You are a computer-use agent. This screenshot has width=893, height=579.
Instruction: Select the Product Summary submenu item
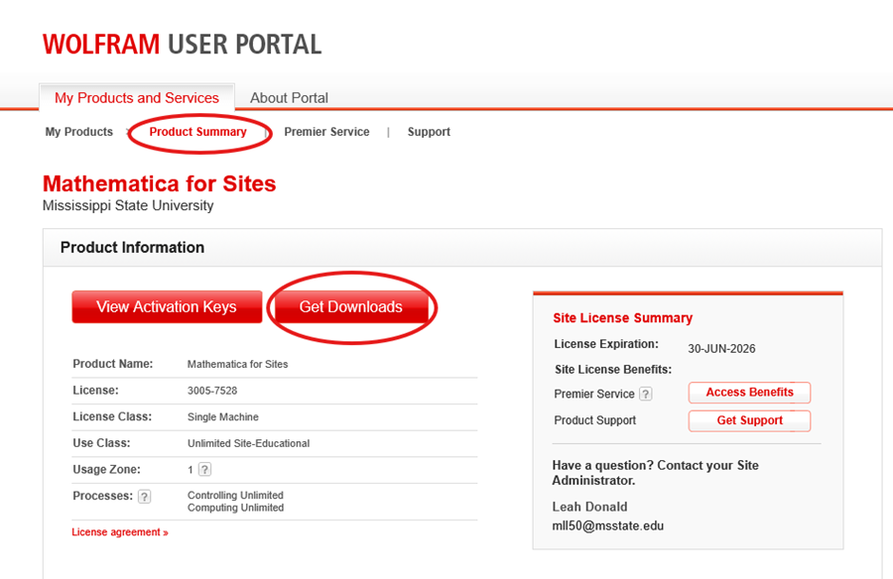click(x=197, y=132)
